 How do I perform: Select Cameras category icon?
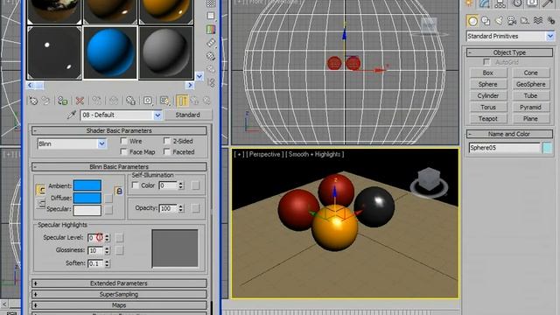pyautogui.click(x=512, y=21)
